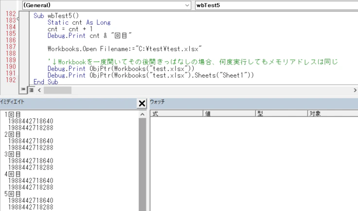Click the Debug.Print cnt & "回目" line
The width and height of the screenshot is (358, 211).
pos(89,35)
